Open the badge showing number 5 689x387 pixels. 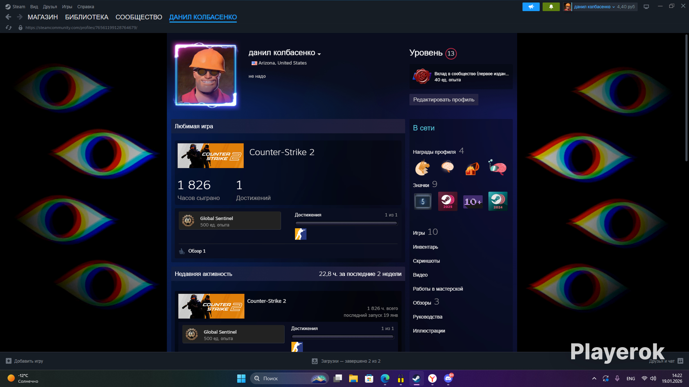pyautogui.click(x=423, y=201)
